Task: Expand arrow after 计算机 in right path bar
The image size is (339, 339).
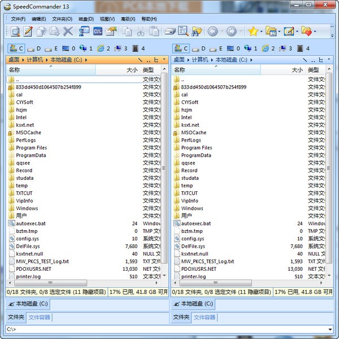Action: point(212,60)
